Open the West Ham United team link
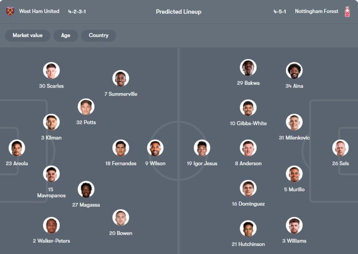The height and width of the screenshot is (254, 358). coord(39,11)
